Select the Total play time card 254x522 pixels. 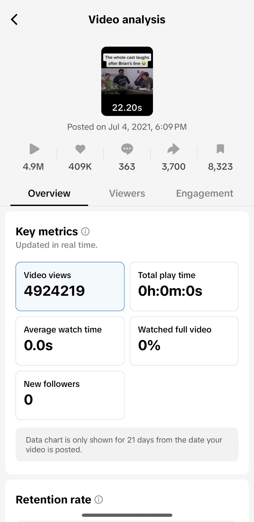click(184, 286)
